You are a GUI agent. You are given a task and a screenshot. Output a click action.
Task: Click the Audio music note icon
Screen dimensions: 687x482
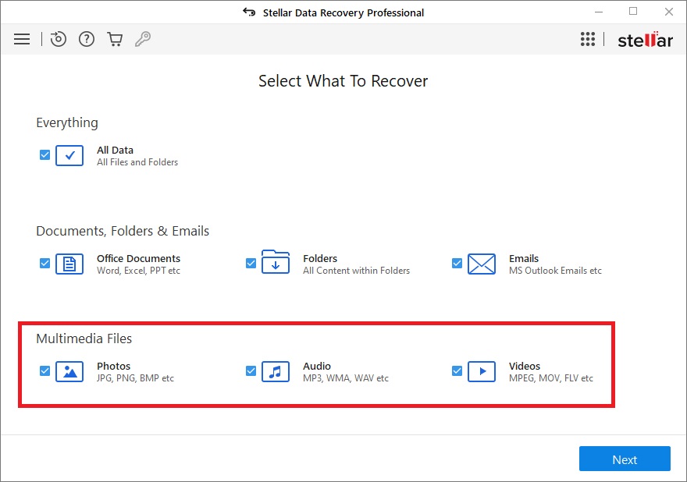click(276, 372)
